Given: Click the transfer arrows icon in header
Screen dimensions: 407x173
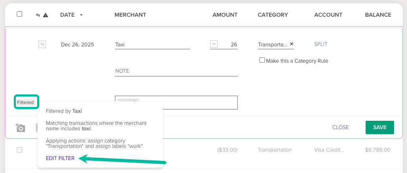Looking at the screenshot, I should 38,15.
